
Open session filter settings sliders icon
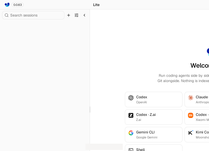pyautogui.click(x=77, y=15)
